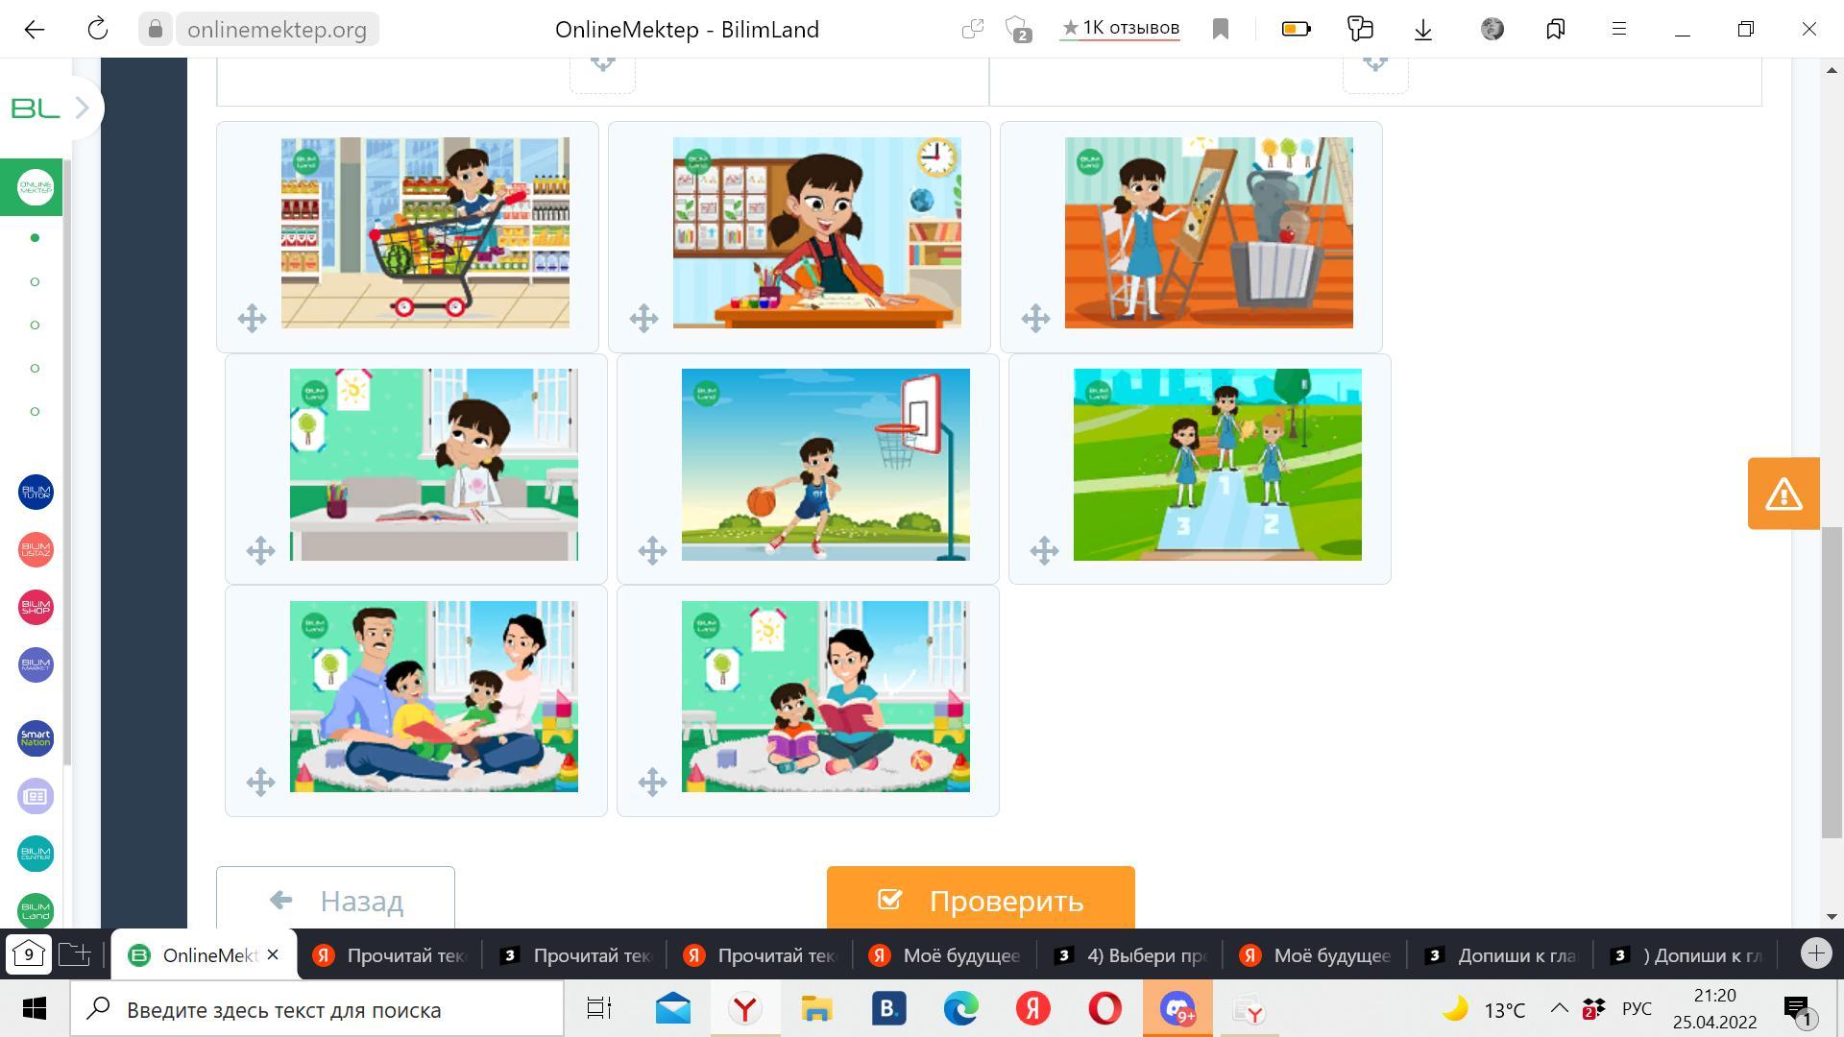The width and height of the screenshot is (1844, 1037).
Task: Expand the BL sidebar chevron
Action: coord(83,108)
